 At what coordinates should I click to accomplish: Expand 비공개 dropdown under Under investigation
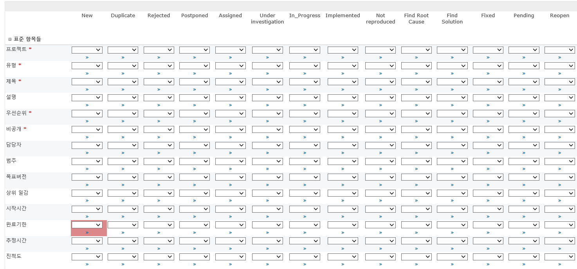click(x=267, y=129)
